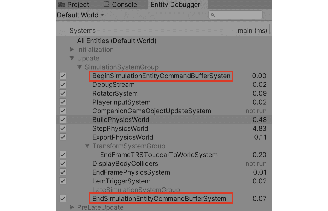Screen dimensions: 328x211
Task: Collapse the SimulationSystemGroup node
Action: point(80,67)
